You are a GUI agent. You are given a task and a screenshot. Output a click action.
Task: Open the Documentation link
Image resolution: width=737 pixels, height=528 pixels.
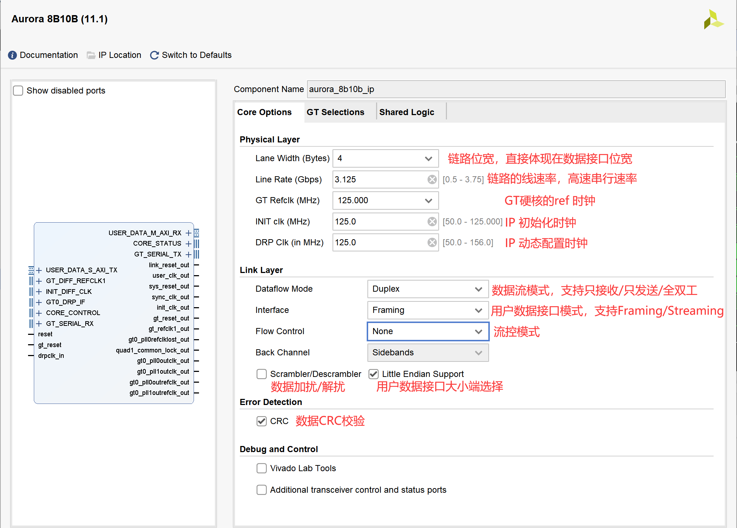coord(49,55)
